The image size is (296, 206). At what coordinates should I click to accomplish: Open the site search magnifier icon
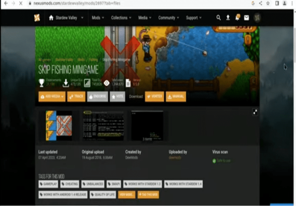[x=219, y=18]
